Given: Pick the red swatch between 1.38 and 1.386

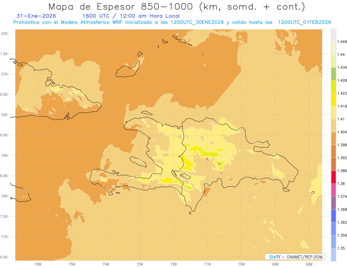Looking at the screenshot, I should pos(333,177).
